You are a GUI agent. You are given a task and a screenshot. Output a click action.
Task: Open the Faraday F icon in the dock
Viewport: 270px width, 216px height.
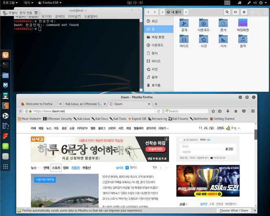[6, 136]
